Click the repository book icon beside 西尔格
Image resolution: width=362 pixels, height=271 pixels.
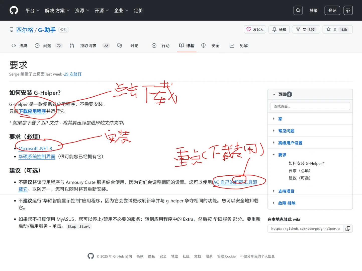[x=11, y=29]
